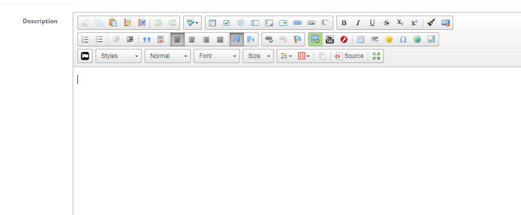Click Paste from Word icon
The image size is (521, 215).
tap(142, 23)
